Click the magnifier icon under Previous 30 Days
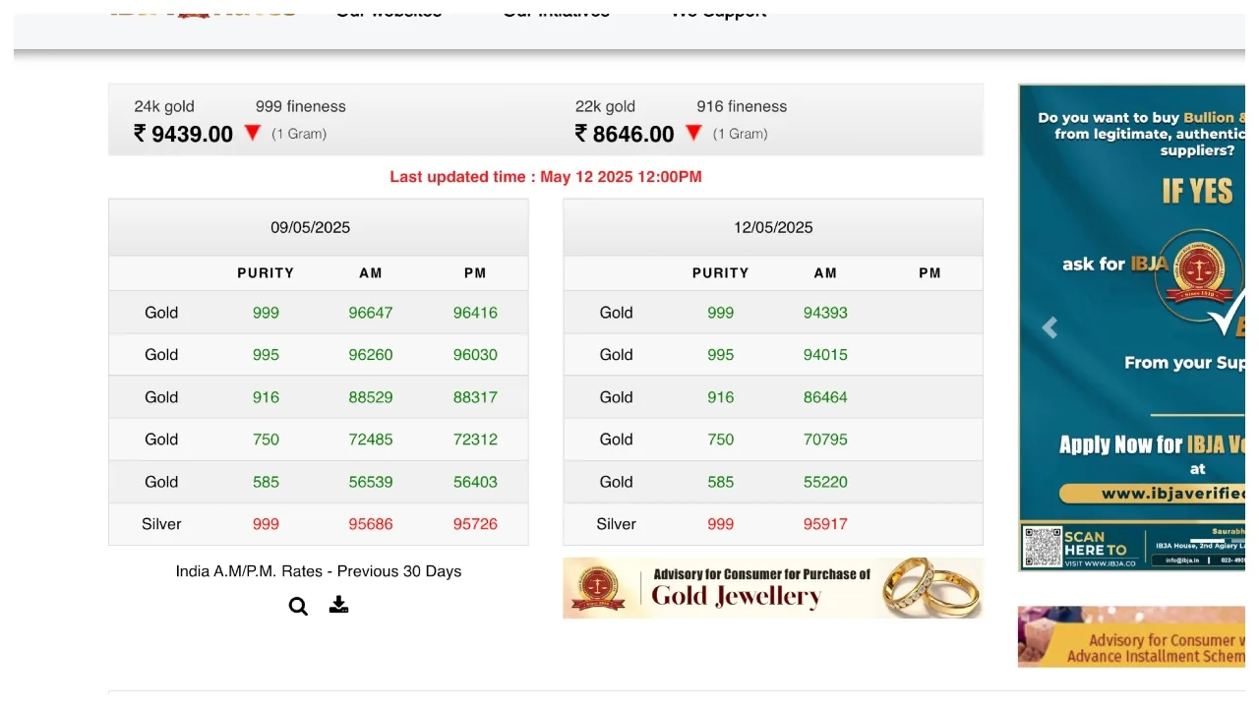This screenshot has height=708, width=1259. click(298, 607)
